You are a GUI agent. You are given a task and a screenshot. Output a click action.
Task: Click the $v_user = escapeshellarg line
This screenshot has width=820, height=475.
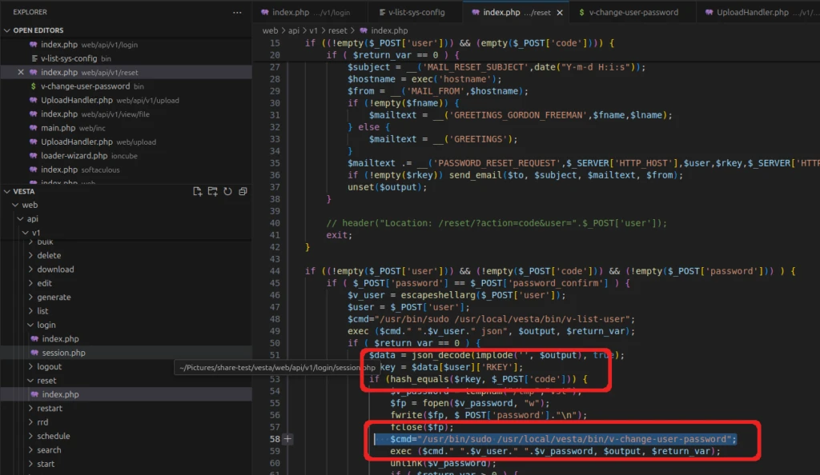(x=456, y=295)
